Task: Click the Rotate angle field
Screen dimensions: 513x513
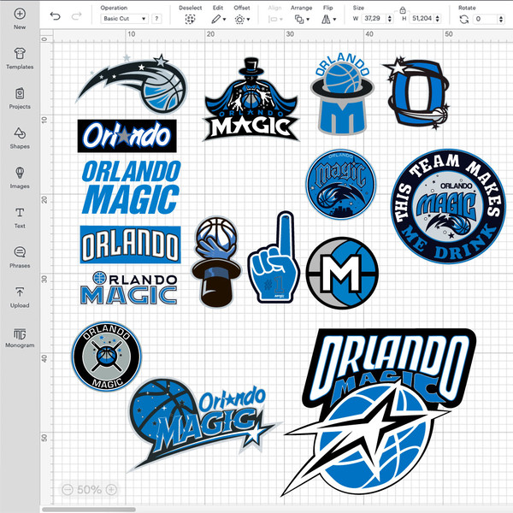Action: 486,19
